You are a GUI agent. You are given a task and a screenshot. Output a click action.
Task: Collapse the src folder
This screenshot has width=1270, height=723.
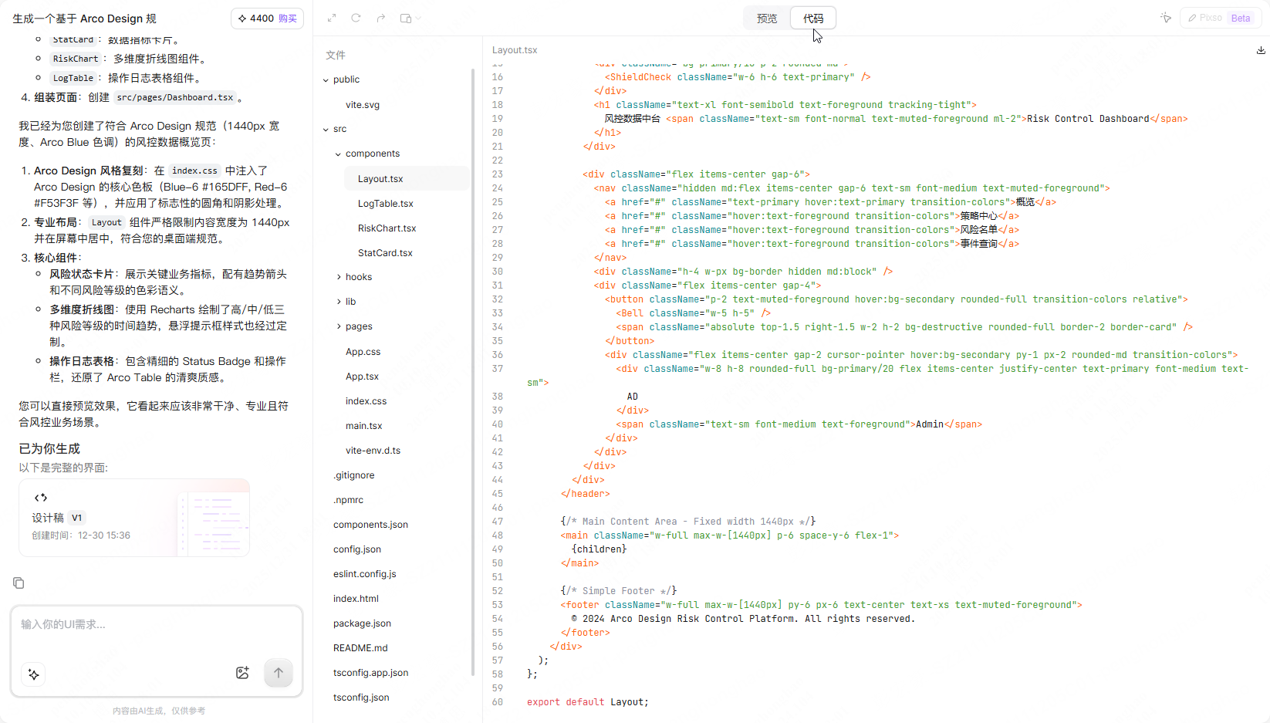coord(326,129)
